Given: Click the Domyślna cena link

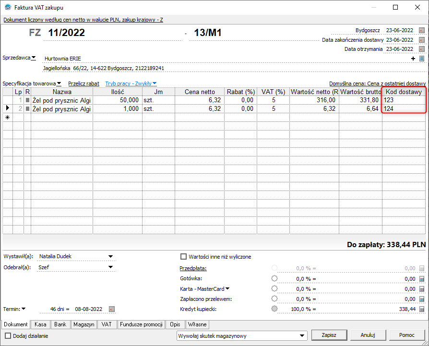Looking at the screenshot, I should tap(377, 84).
